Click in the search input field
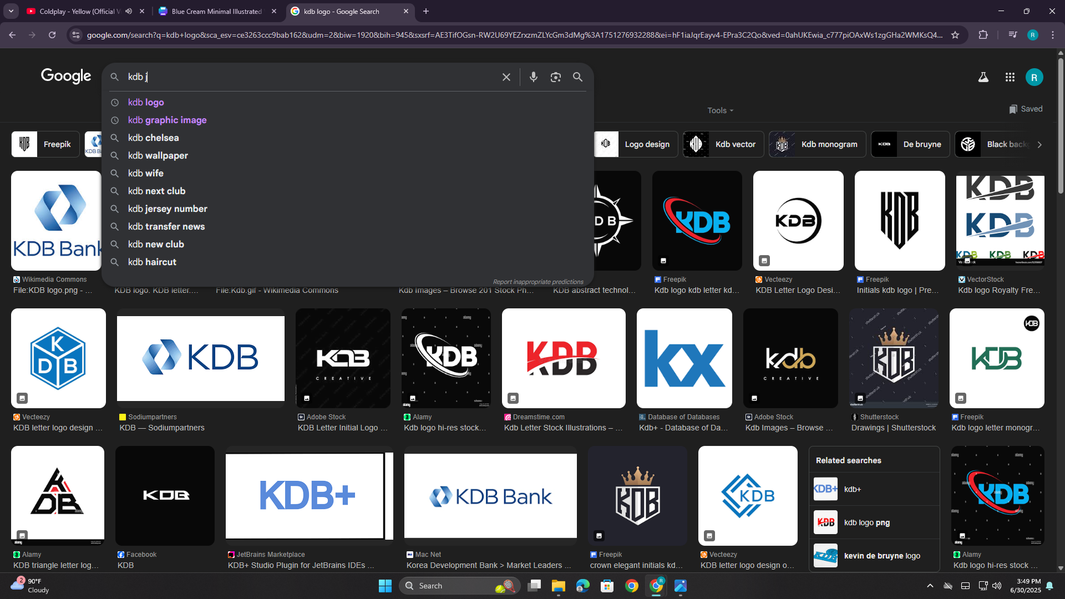Screen dimensions: 1065x599 [311, 77]
